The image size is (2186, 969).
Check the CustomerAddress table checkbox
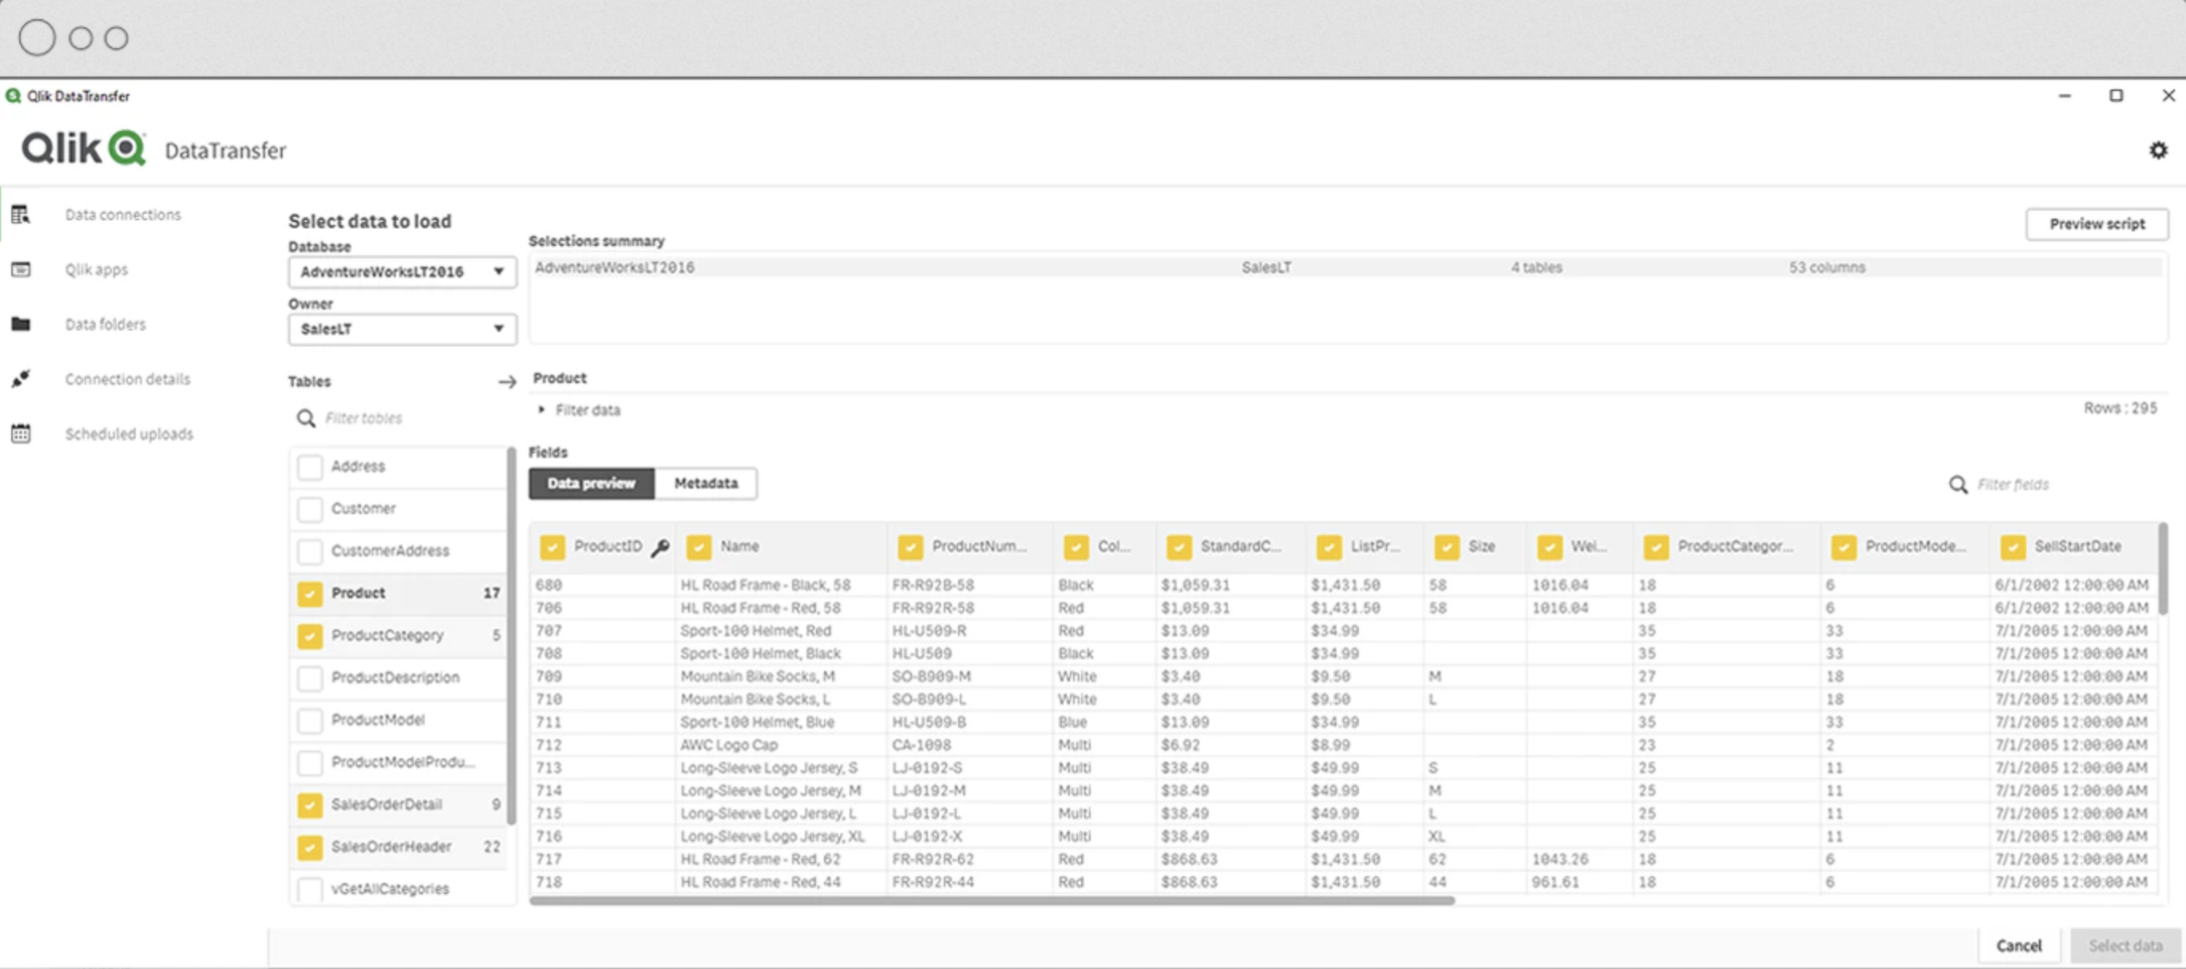click(x=310, y=552)
